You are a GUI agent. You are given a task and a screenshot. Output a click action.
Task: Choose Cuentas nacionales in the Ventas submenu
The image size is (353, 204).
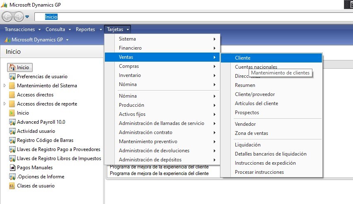pyautogui.click(x=271, y=67)
